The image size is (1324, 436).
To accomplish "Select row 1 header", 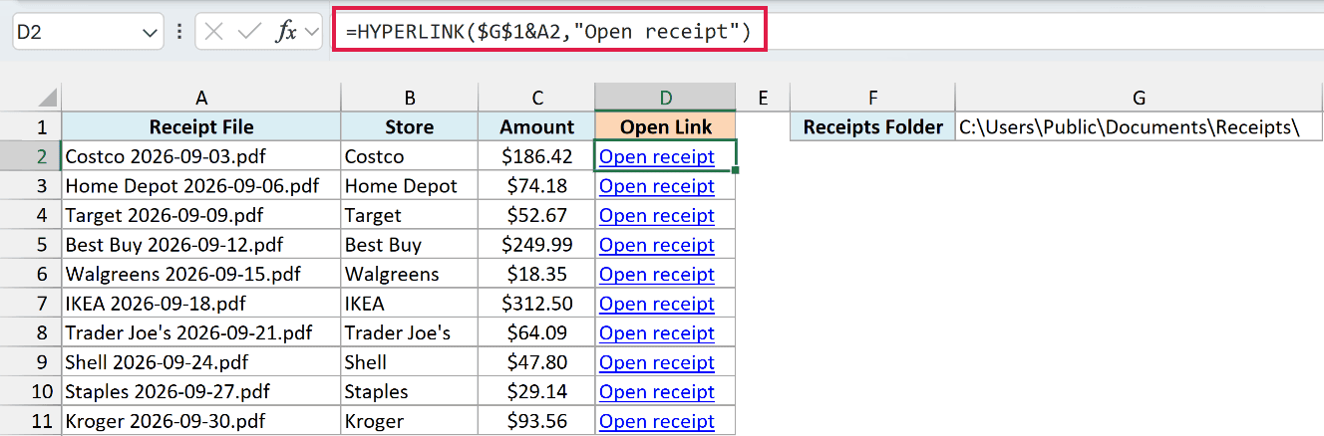I will pyautogui.click(x=30, y=126).
